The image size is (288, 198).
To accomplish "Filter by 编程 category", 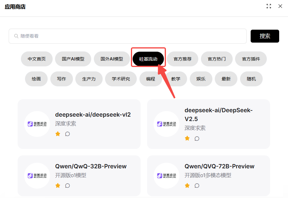I will point(151,79).
